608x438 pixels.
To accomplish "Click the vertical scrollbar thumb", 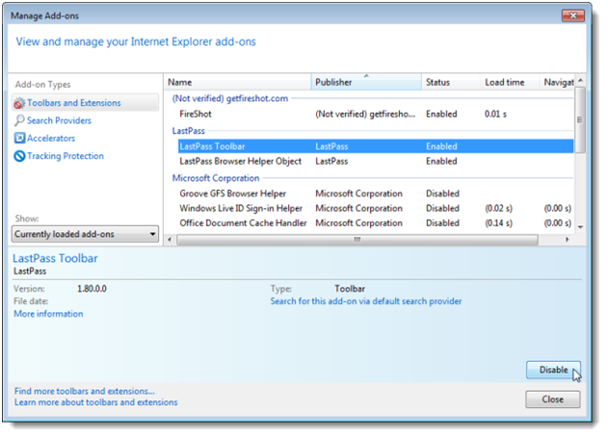I will (580, 120).
